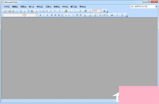159x104 pixels.
Task: Center align text
Action: point(55,15)
